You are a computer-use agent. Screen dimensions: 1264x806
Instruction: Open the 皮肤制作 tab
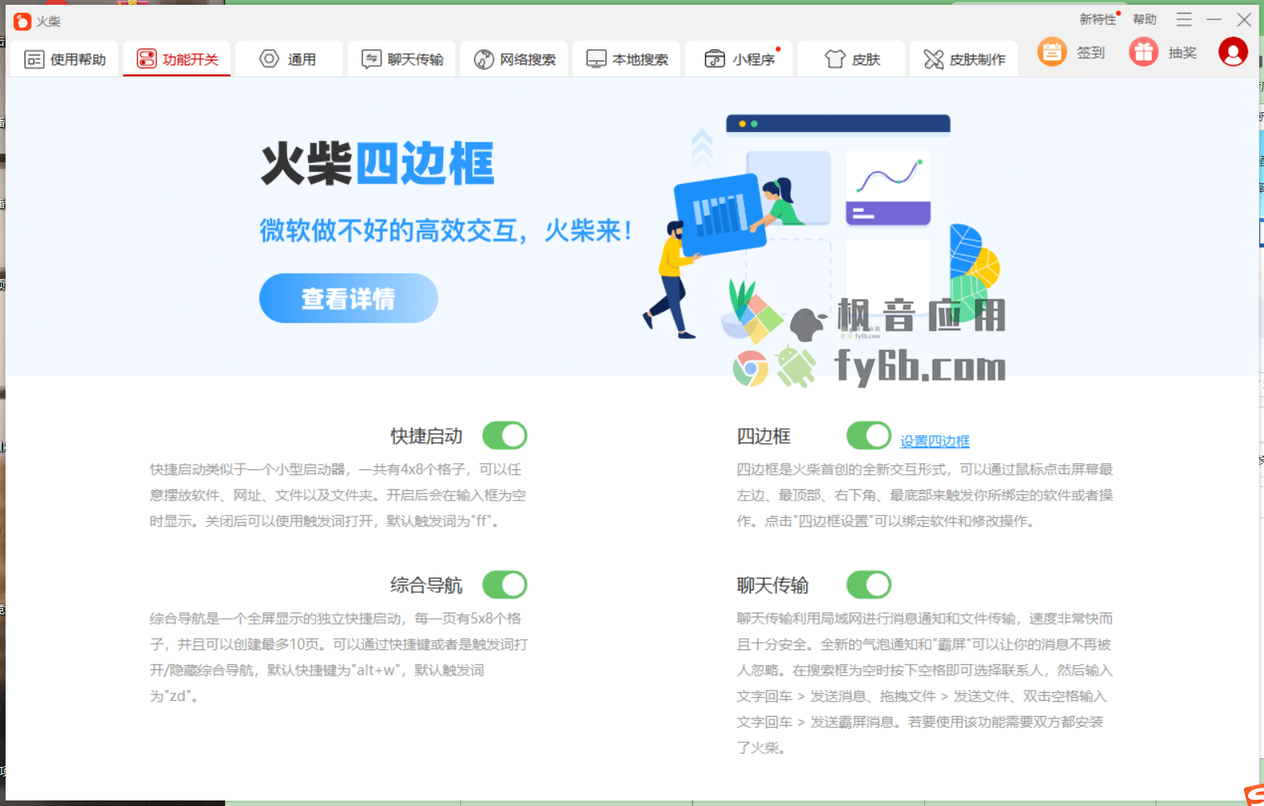[964, 59]
